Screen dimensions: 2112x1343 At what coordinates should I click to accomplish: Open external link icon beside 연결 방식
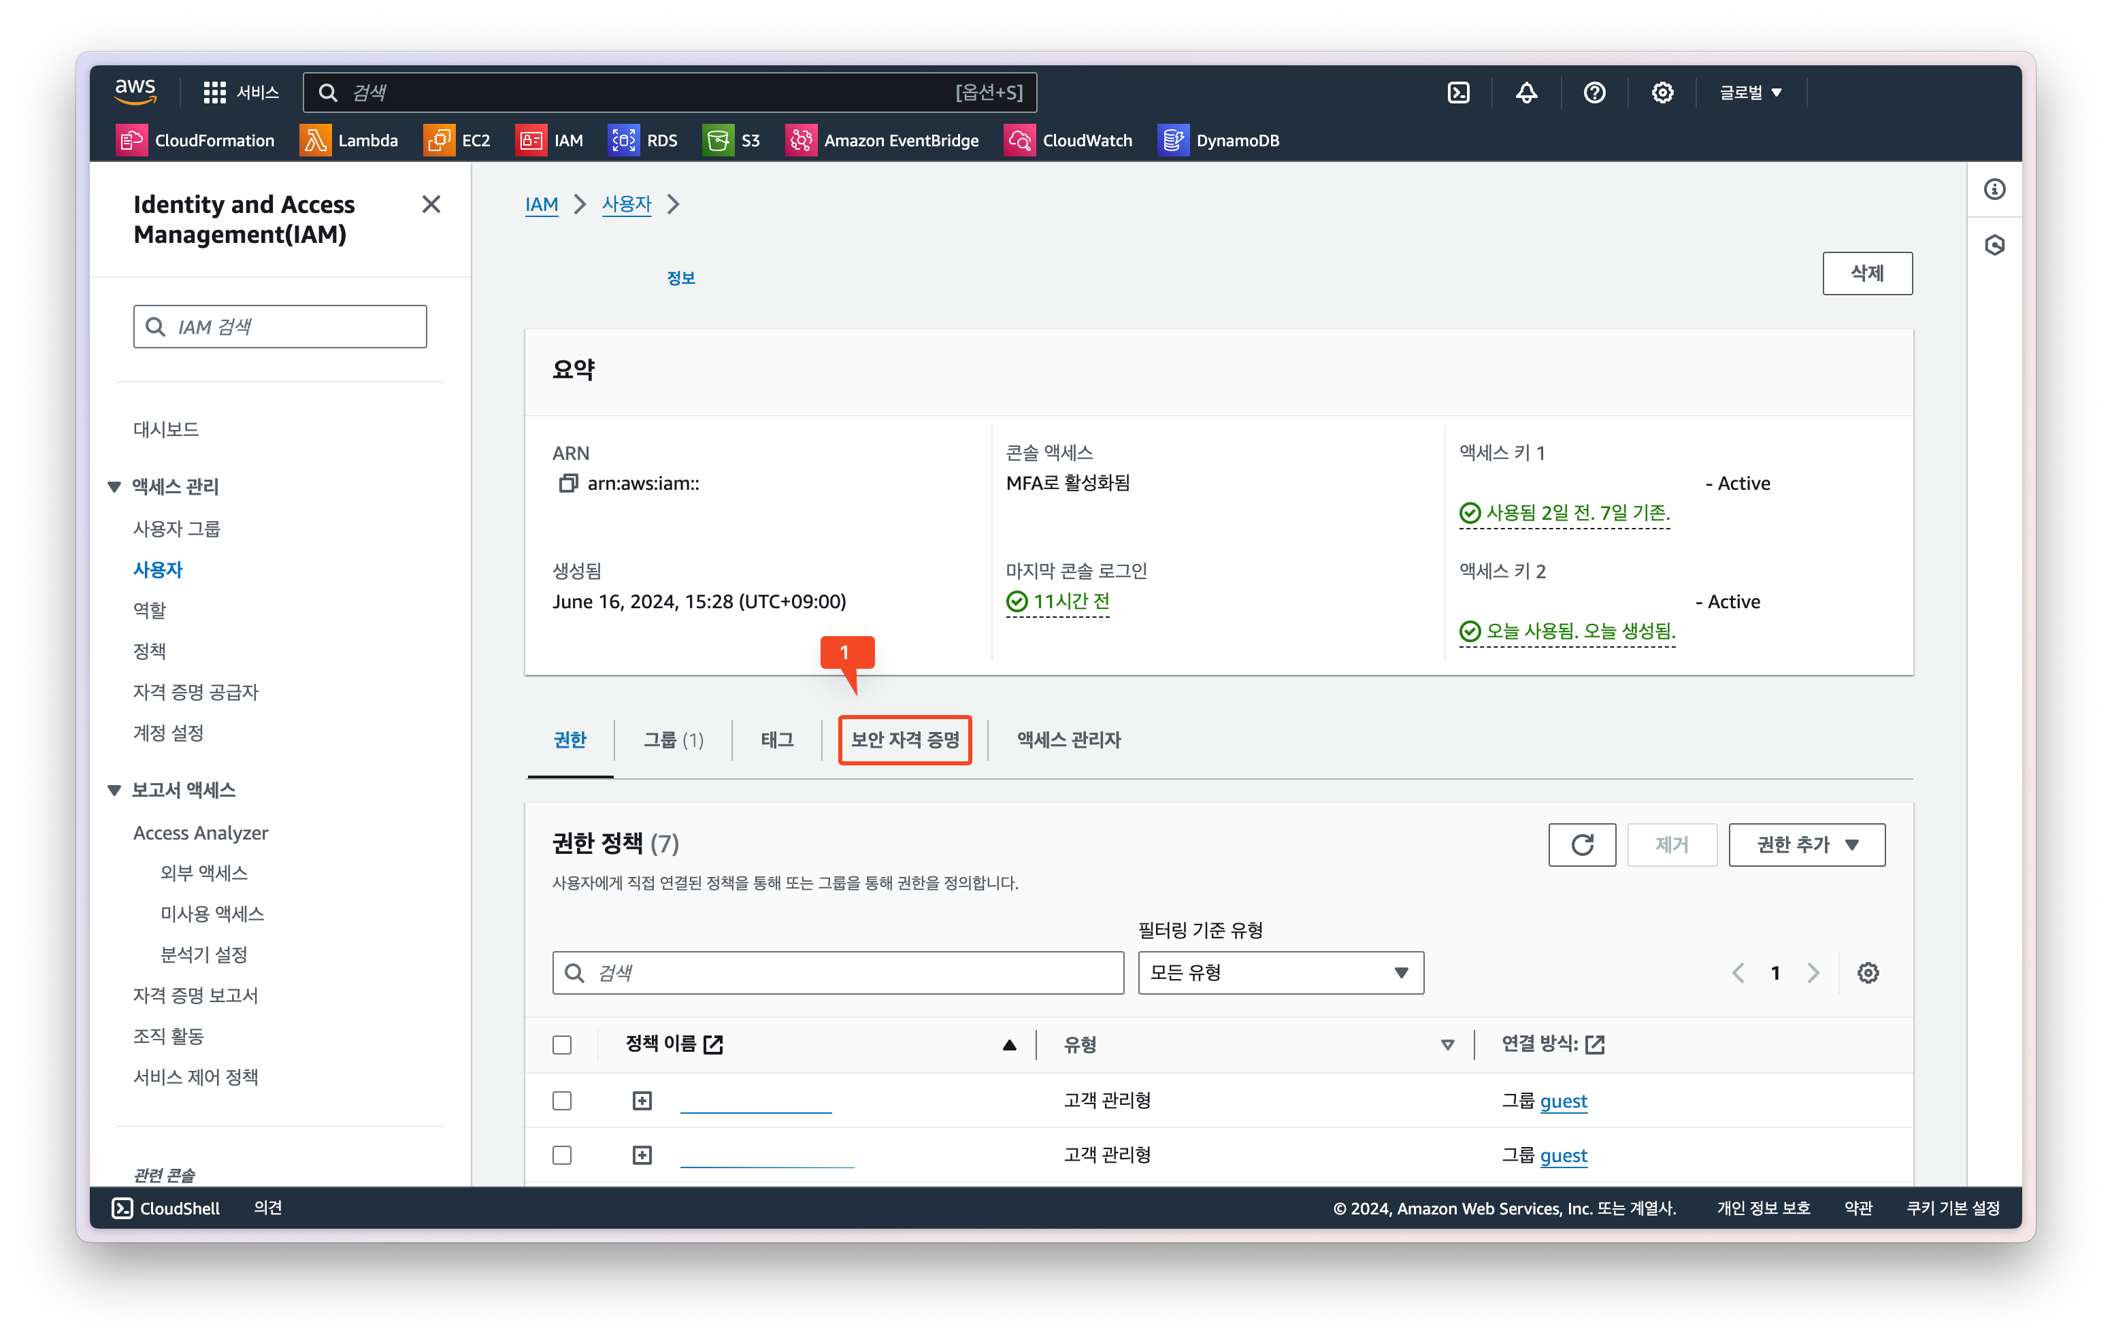click(x=1594, y=1044)
